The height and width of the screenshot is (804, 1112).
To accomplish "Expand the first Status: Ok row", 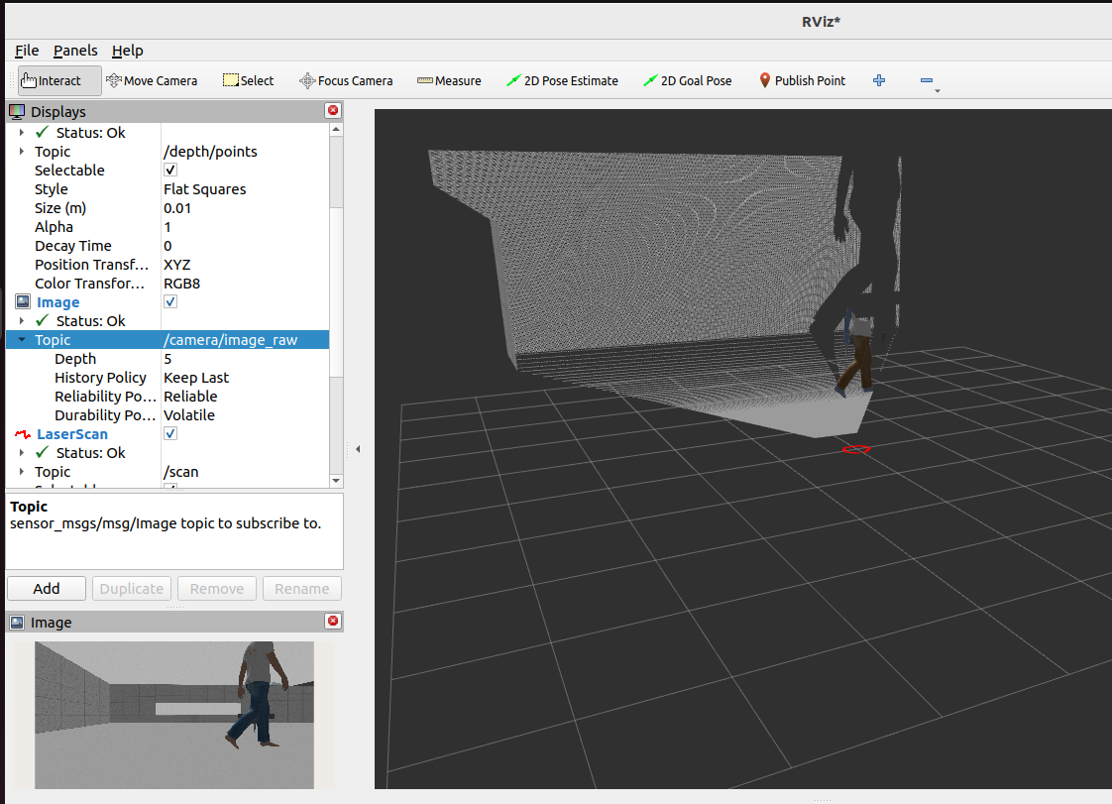I will (22, 133).
